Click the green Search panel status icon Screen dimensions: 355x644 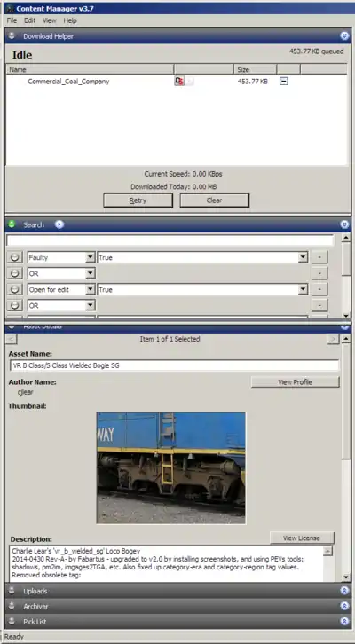12,224
